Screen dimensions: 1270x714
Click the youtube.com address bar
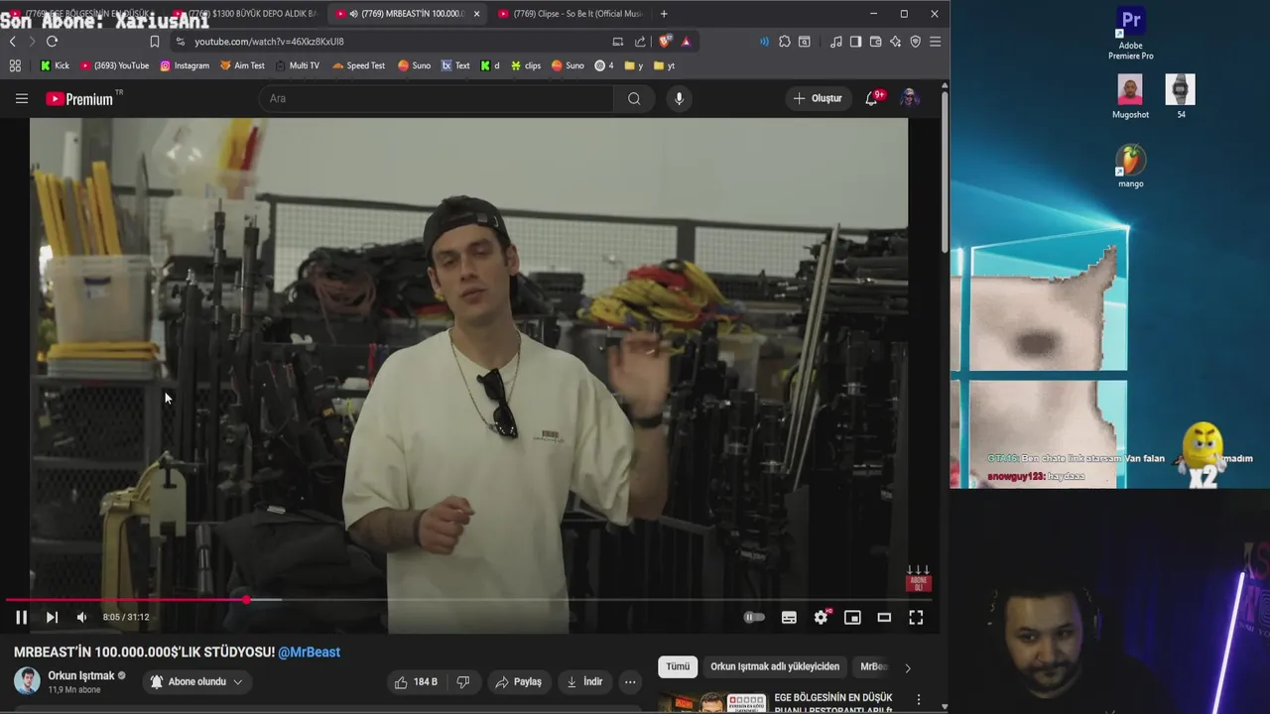(392, 42)
